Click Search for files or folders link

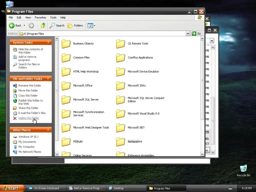tap(29, 66)
